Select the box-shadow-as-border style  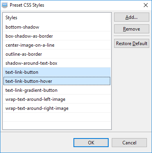click(57, 36)
